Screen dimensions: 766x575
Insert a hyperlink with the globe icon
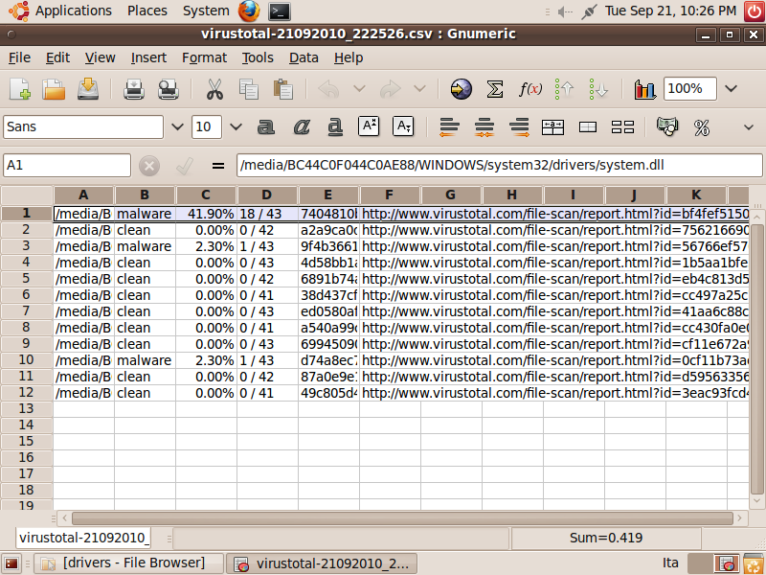(461, 89)
